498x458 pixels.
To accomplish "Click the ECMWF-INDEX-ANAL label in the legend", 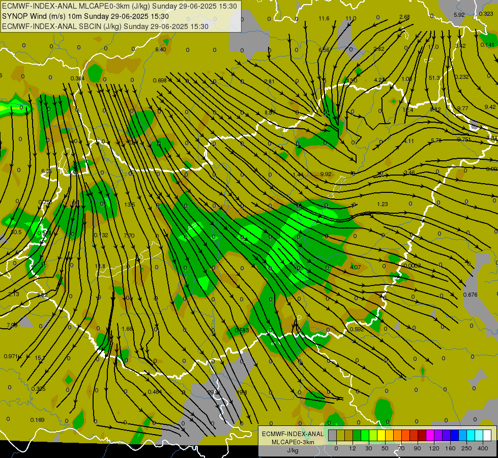I will pyautogui.click(x=292, y=434).
